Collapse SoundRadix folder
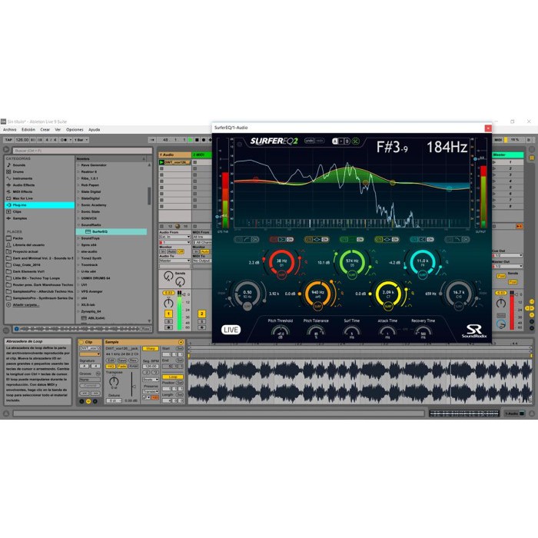The image size is (538, 538). 78,225
